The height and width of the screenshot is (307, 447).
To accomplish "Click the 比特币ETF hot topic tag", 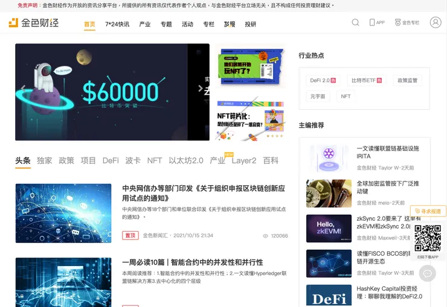I will pyautogui.click(x=367, y=81).
